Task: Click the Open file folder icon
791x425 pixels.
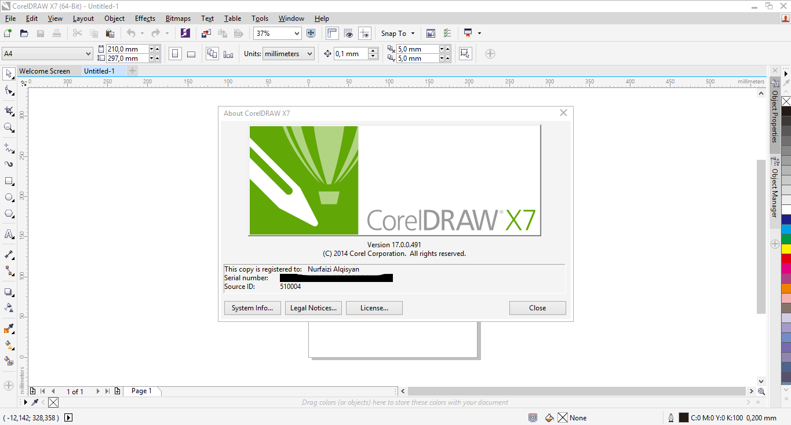Action: point(24,34)
